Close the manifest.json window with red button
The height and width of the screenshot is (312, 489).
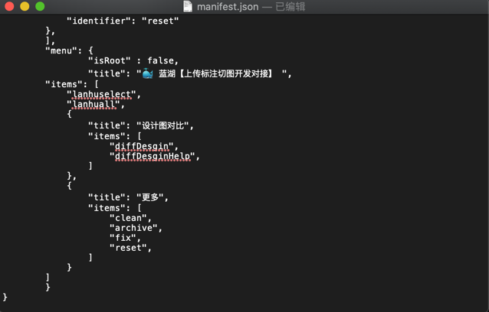click(9, 7)
